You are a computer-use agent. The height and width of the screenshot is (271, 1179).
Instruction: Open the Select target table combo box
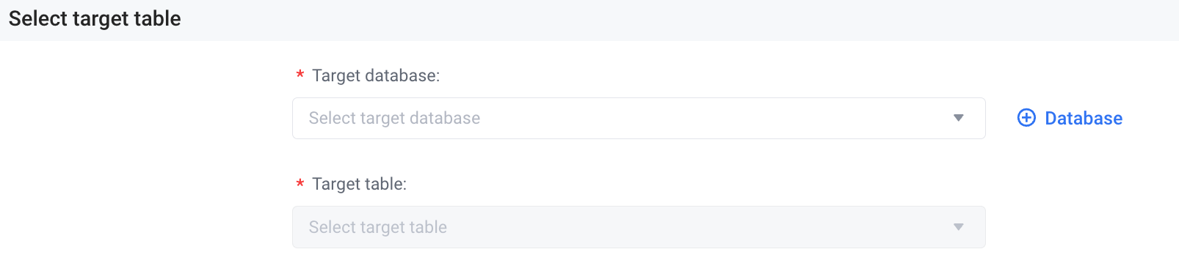tap(639, 227)
